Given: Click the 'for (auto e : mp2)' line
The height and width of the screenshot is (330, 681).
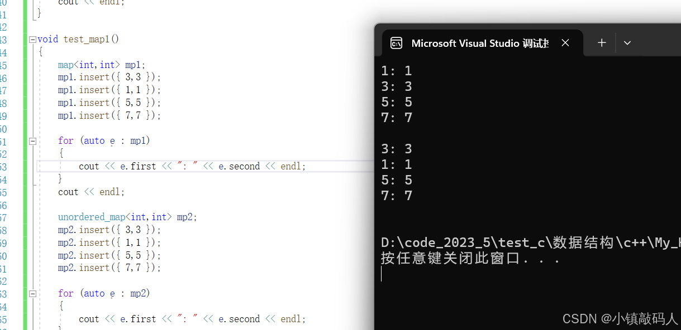Looking at the screenshot, I should [104, 293].
